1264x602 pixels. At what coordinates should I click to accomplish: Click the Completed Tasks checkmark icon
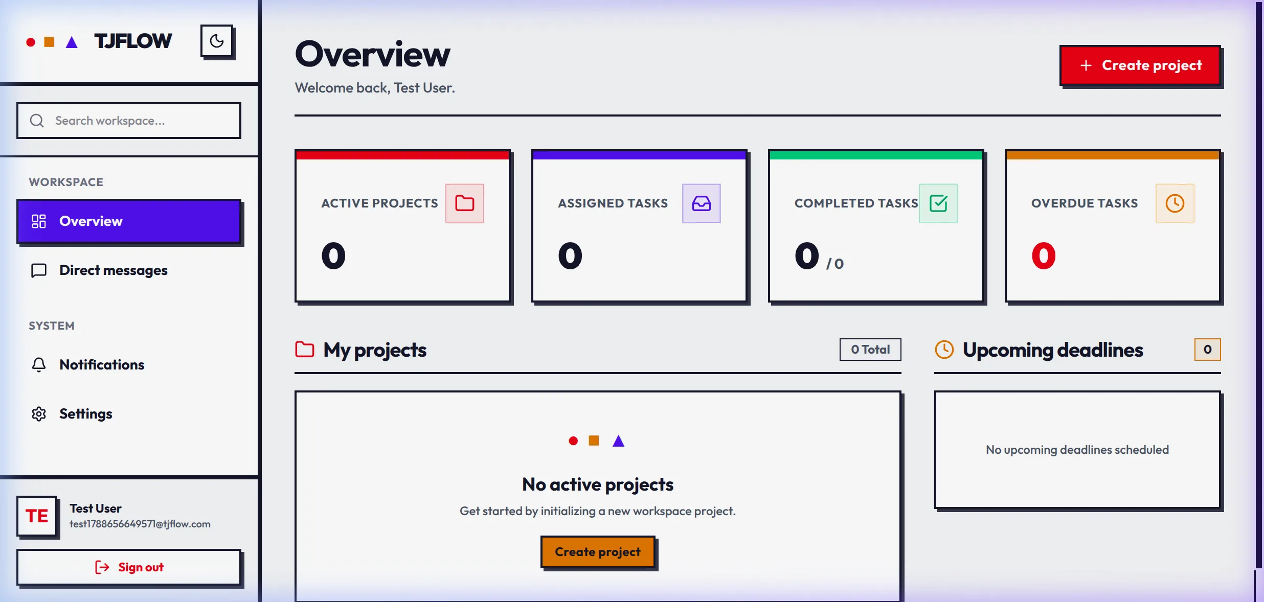point(938,203)
